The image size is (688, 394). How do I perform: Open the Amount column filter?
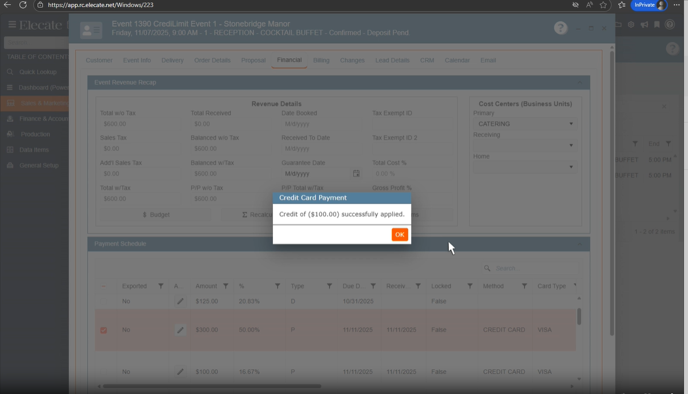coord(226,286)
